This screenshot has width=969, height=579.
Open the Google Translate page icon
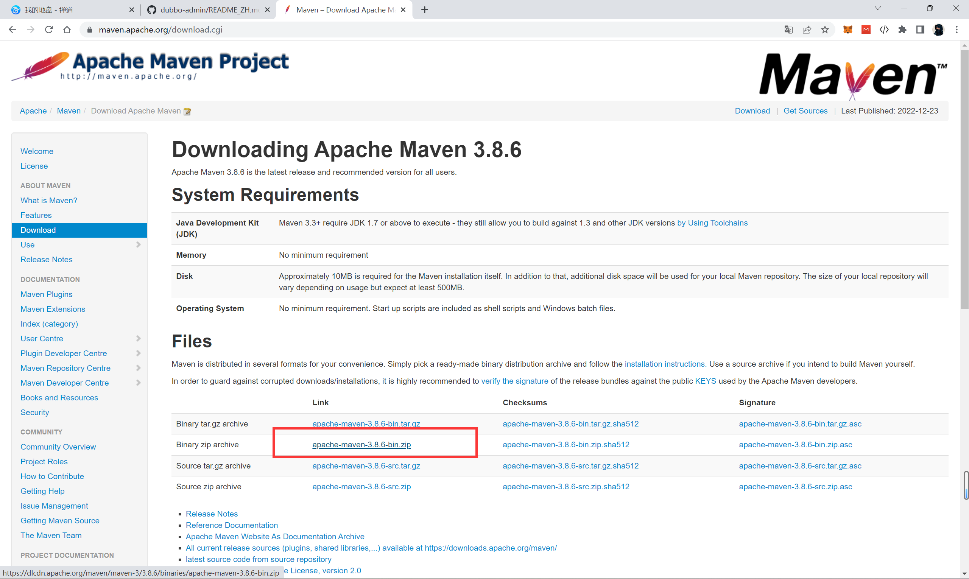(788, 30)
